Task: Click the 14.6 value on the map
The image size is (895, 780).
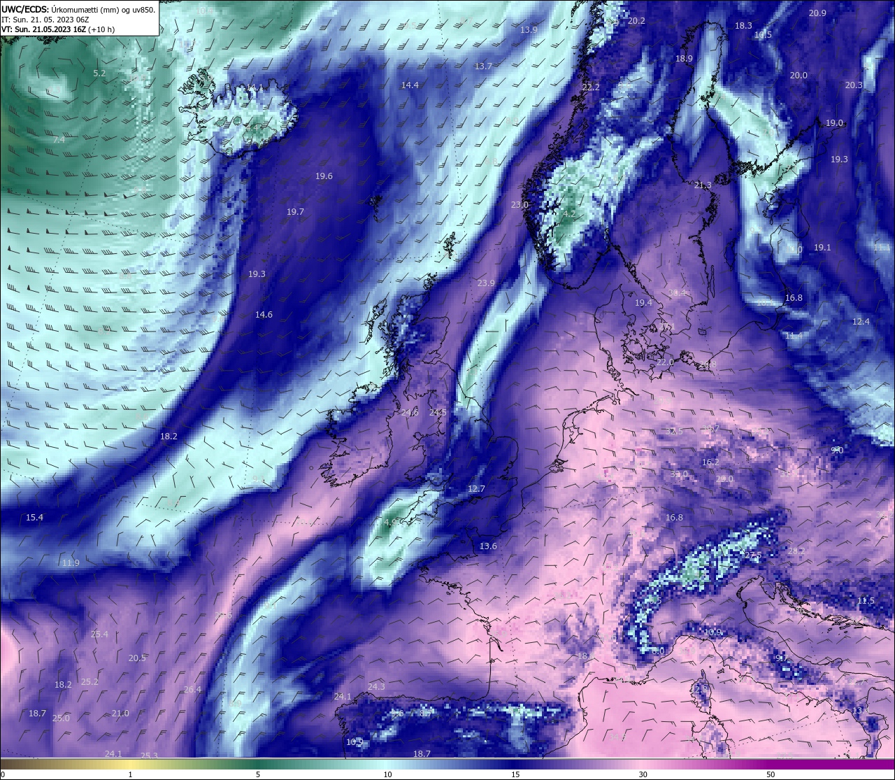Action: (x=264, y=315)
